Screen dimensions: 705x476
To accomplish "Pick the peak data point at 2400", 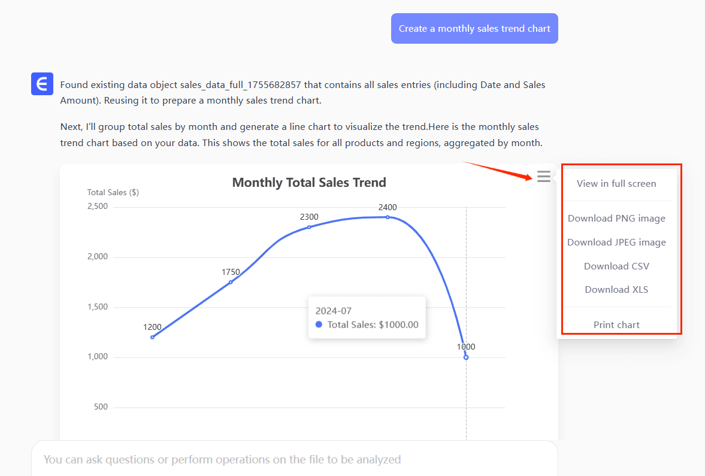I will 388,217.
